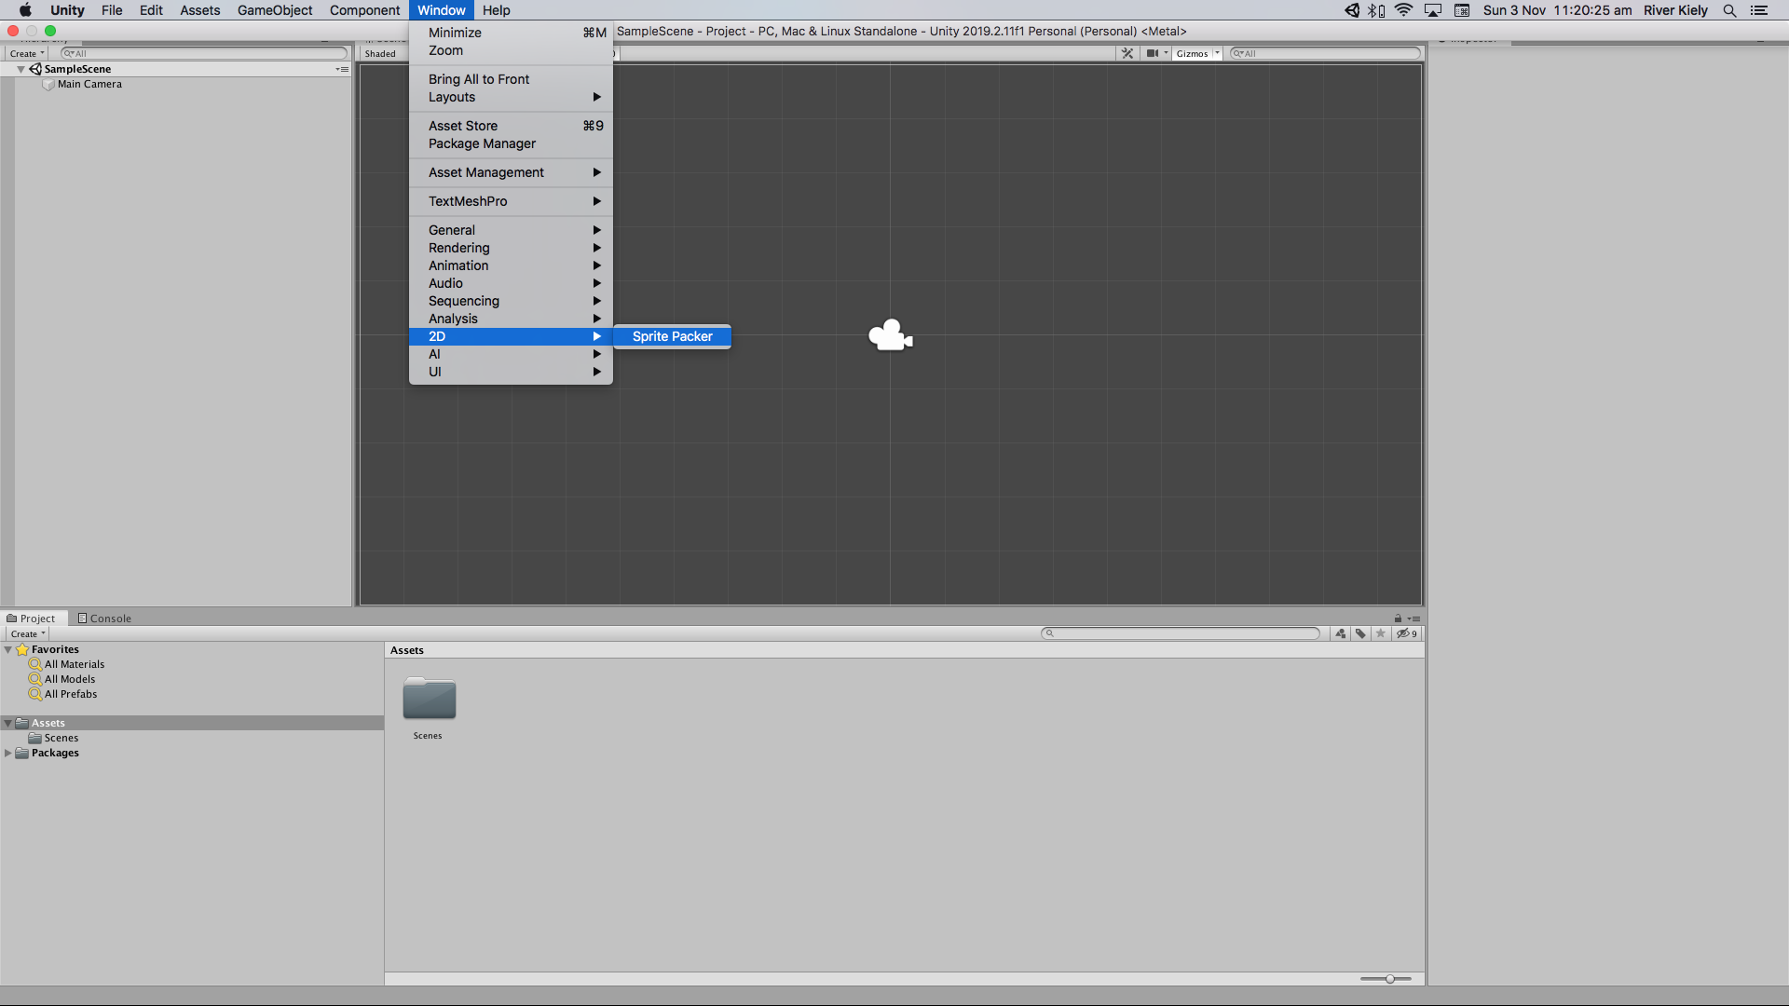Click the Assets Create button
1789x1006 pixels.
pyautogui.click(x=27, y=632)
